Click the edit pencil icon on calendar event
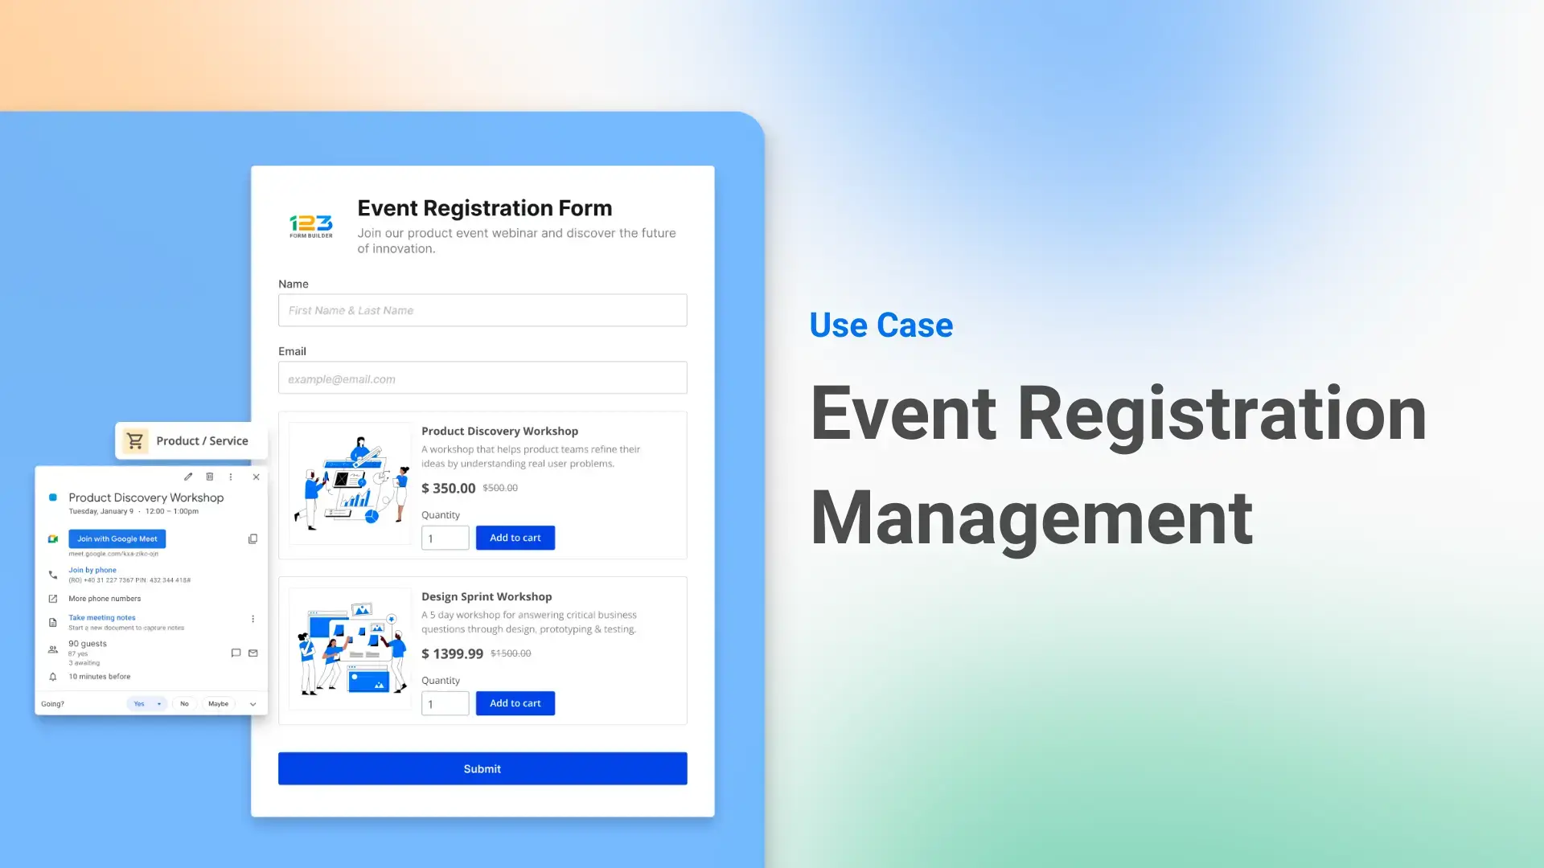1544x868 pixels. [187, 476]
